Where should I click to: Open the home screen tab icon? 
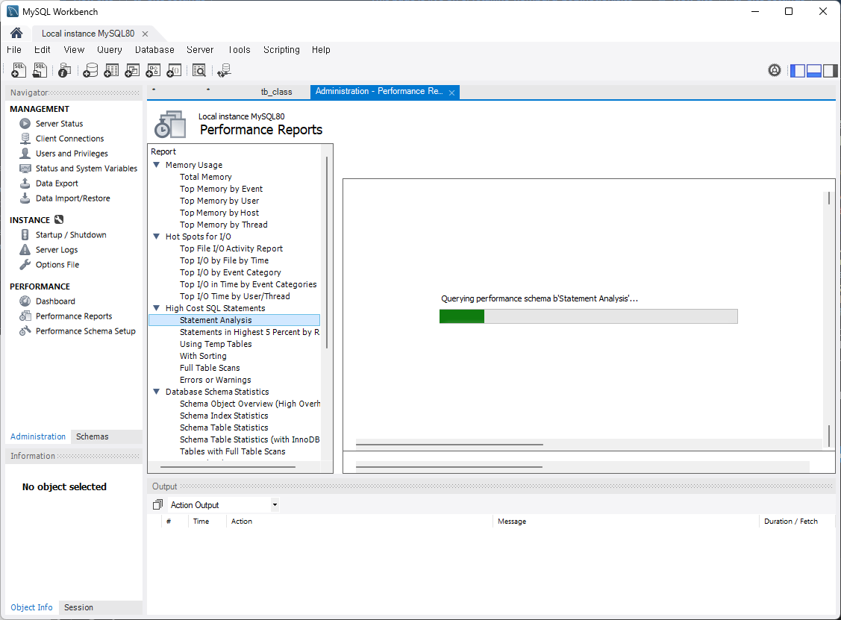coord(16,34)
